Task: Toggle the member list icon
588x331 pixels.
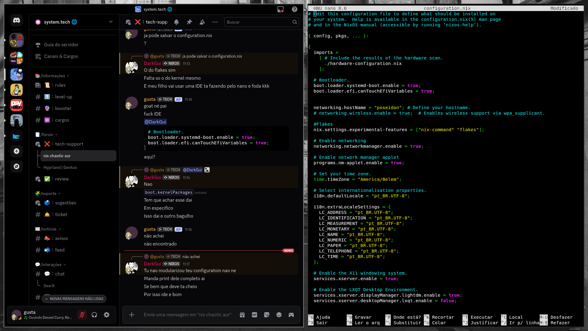Action: coord(202,22)
